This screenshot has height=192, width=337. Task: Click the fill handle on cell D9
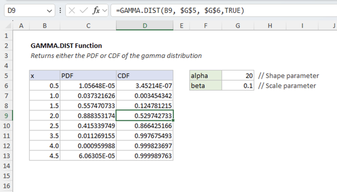click(x=173, y=120)
